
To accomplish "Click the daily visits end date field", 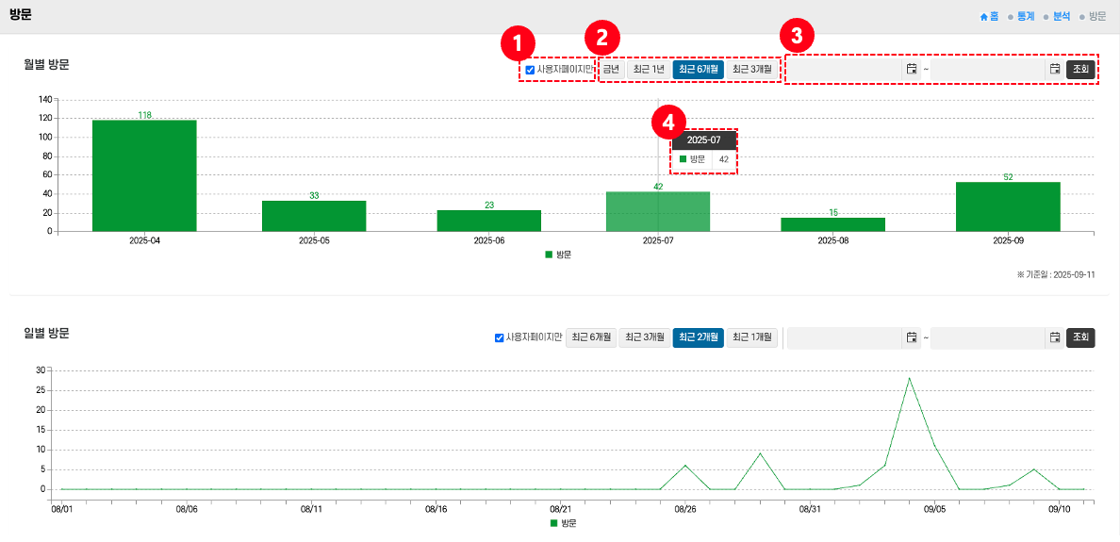I will coord(988,337).
